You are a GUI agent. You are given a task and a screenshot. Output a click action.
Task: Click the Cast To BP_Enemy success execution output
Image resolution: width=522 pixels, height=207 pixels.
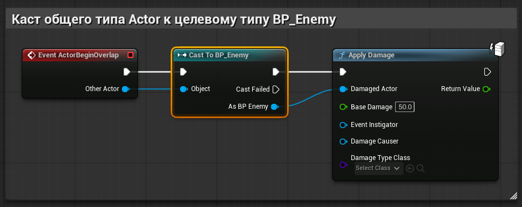(x=275, y=72)
